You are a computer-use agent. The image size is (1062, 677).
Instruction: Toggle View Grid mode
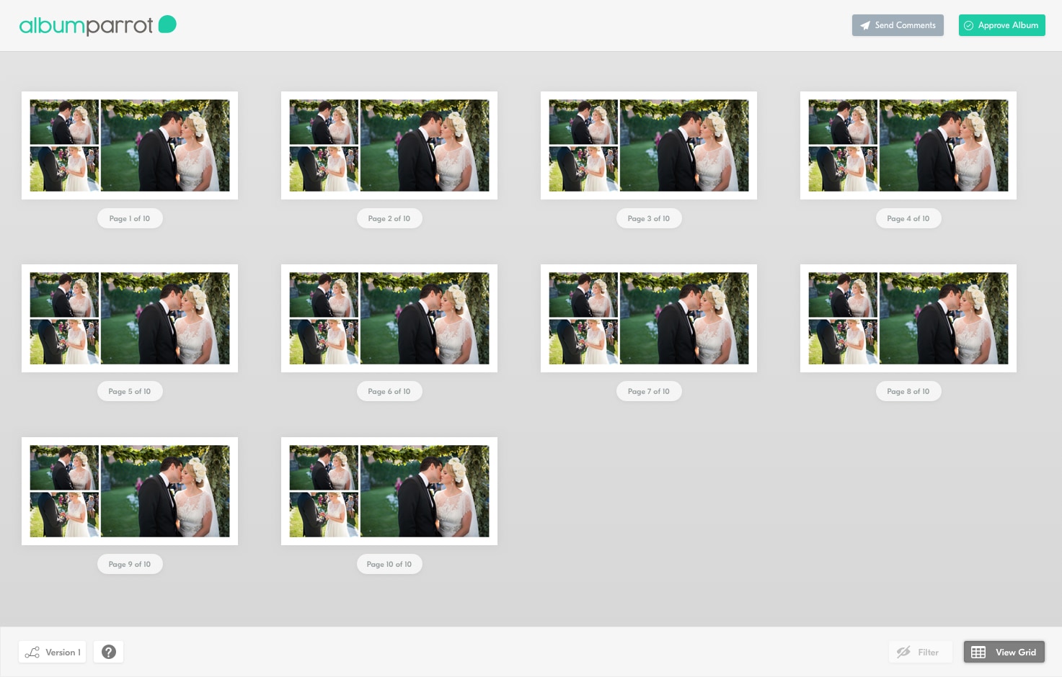[x=1004, y=651]
